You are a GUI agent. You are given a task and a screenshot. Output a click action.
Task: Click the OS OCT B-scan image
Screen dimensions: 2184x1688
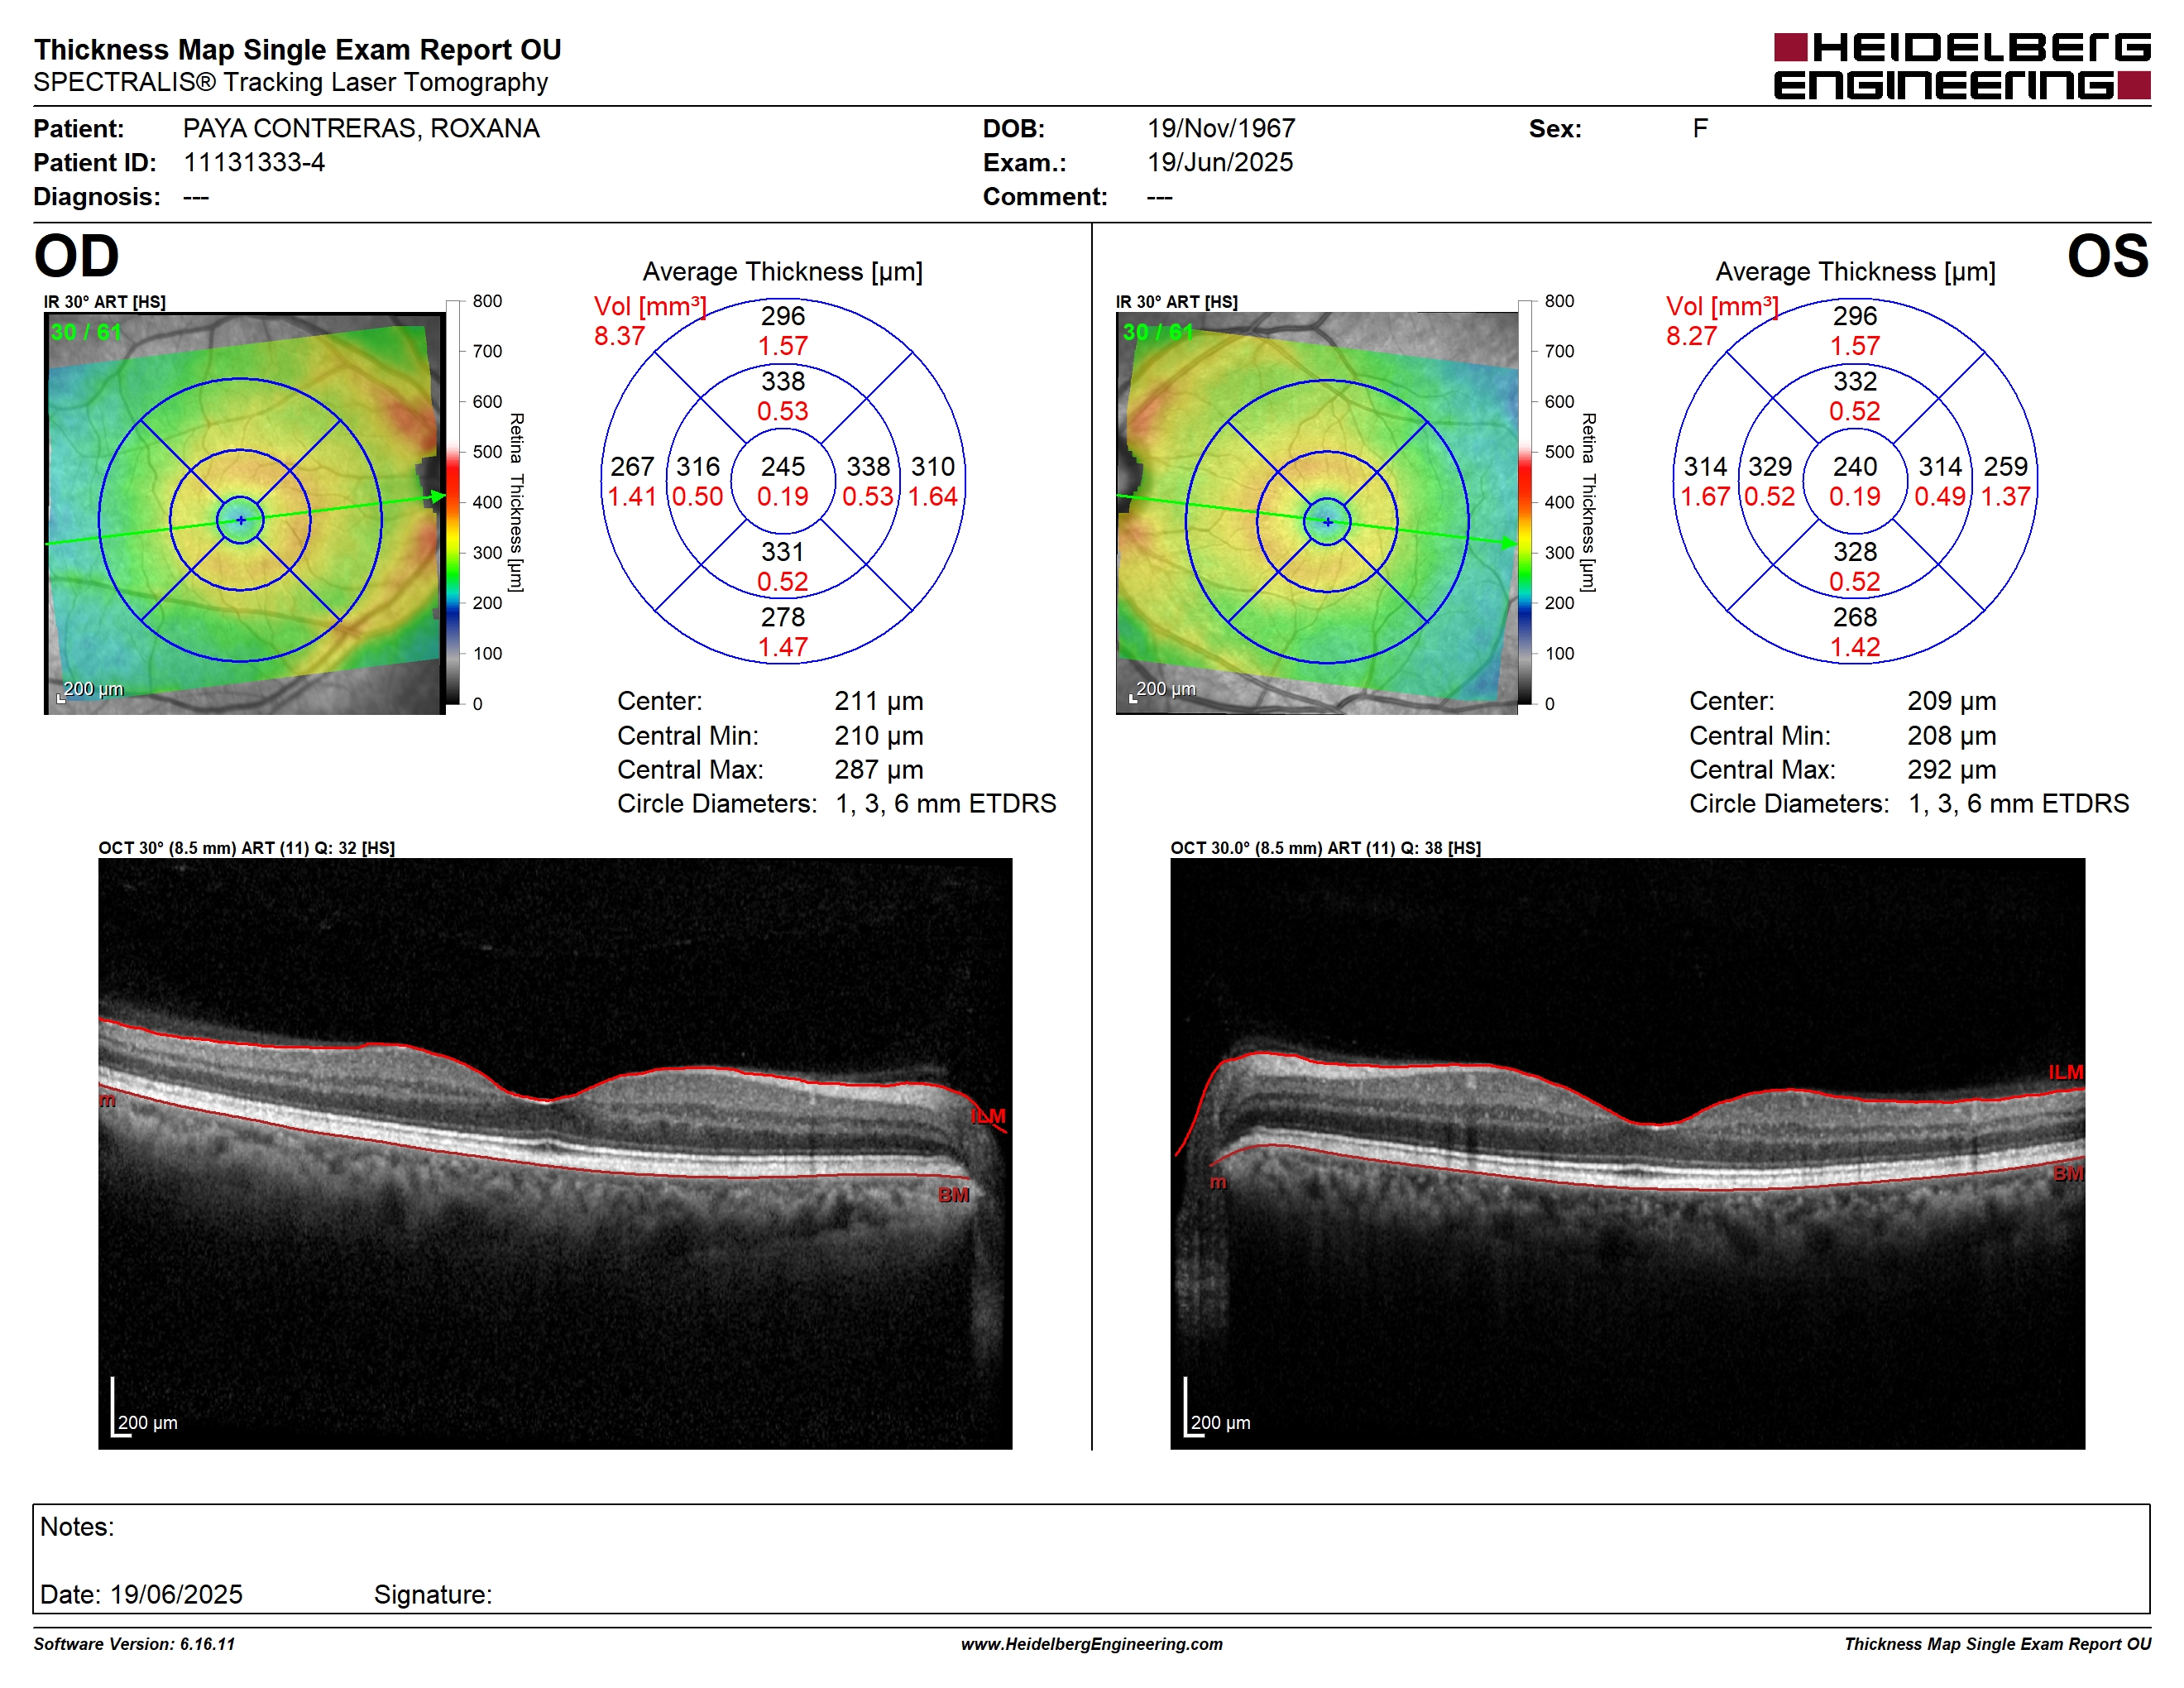(x=1627, y=1153)
